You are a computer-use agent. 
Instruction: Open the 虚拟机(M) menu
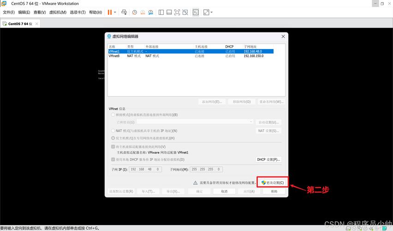(x=58, y=12)
